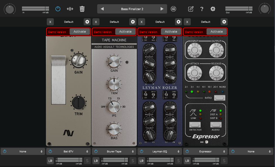Viewport: 275px width, 167px height.
Task: Click the GAIN knob on Tape Machine
Action: (x=114, y=62)
